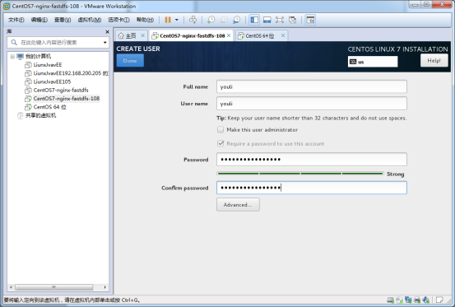455x307 pixels.
Task: Select LiunxJvavEE192.168.200.205 VM entry
Action: pos(71,73)
